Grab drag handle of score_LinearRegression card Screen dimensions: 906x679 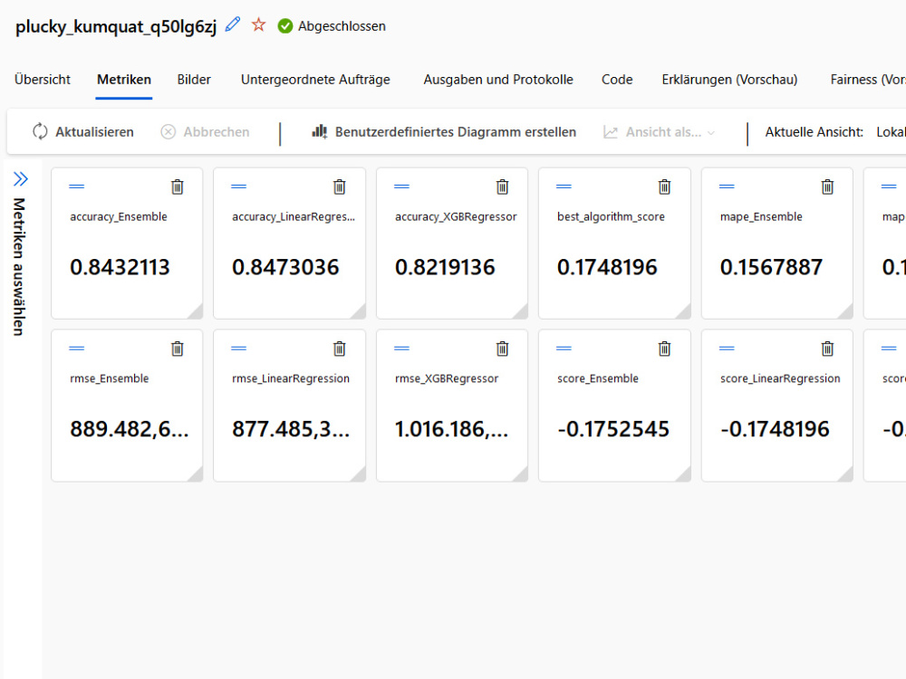(x=727, y=349)
